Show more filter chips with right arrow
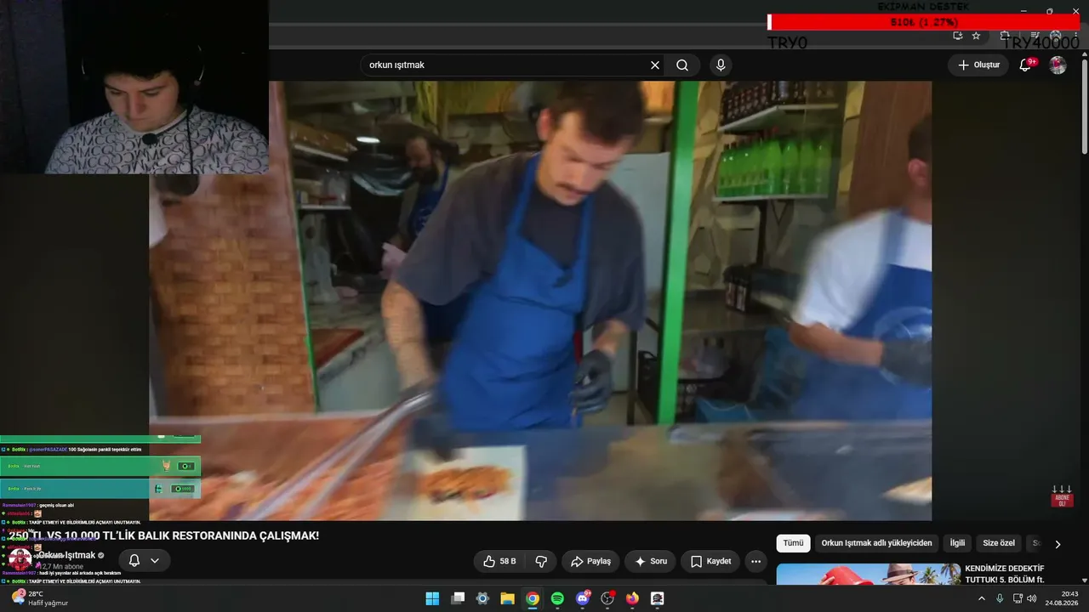 [1058, 544]
